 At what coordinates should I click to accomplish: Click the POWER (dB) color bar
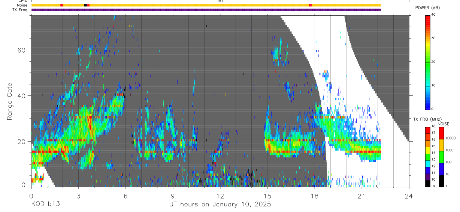click(427, 62)
